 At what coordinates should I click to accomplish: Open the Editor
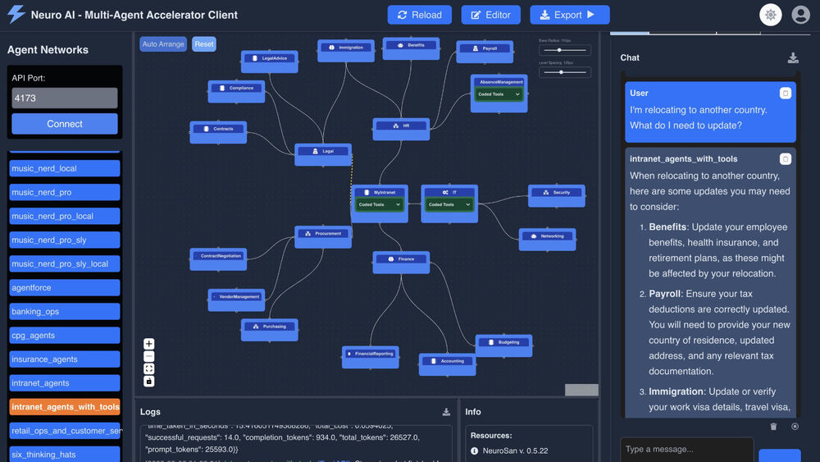(x=490, y=15)
